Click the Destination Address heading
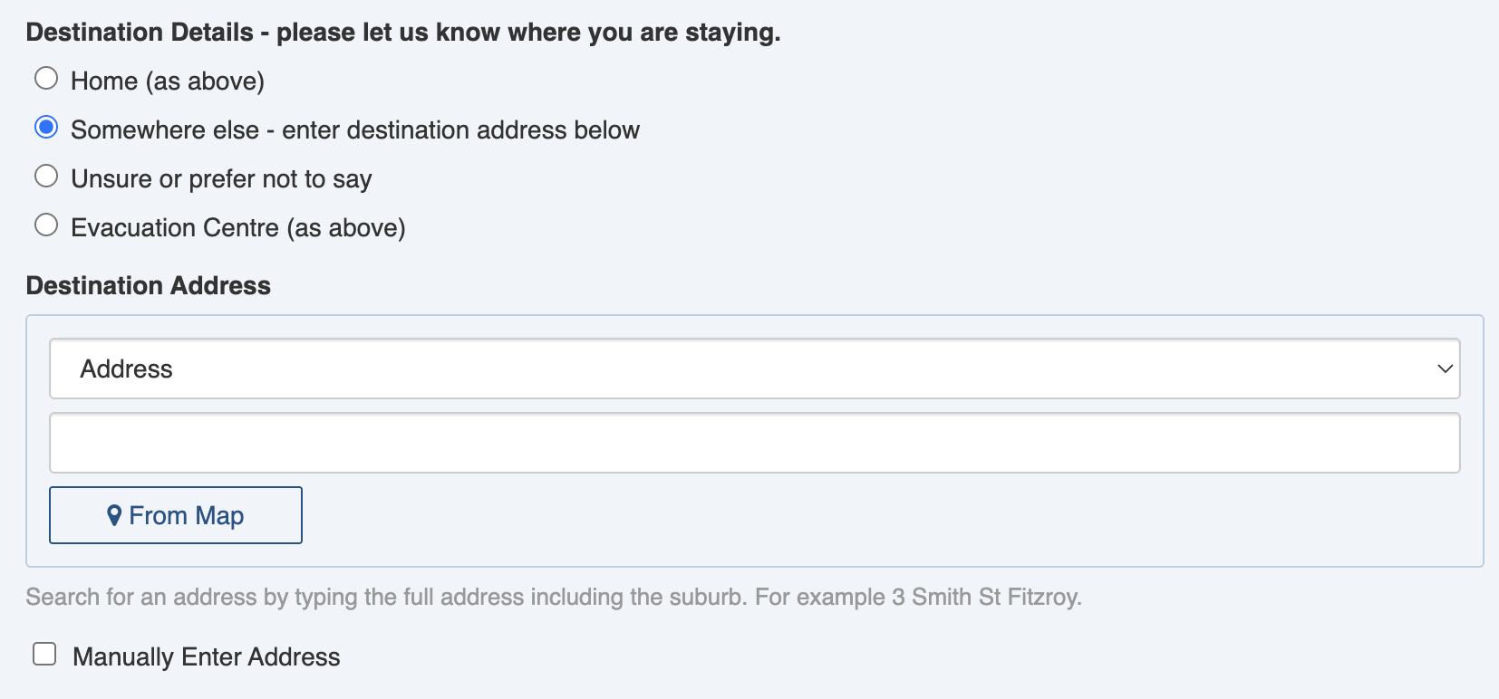The image size is (1499, 699). tap(149, 286)
